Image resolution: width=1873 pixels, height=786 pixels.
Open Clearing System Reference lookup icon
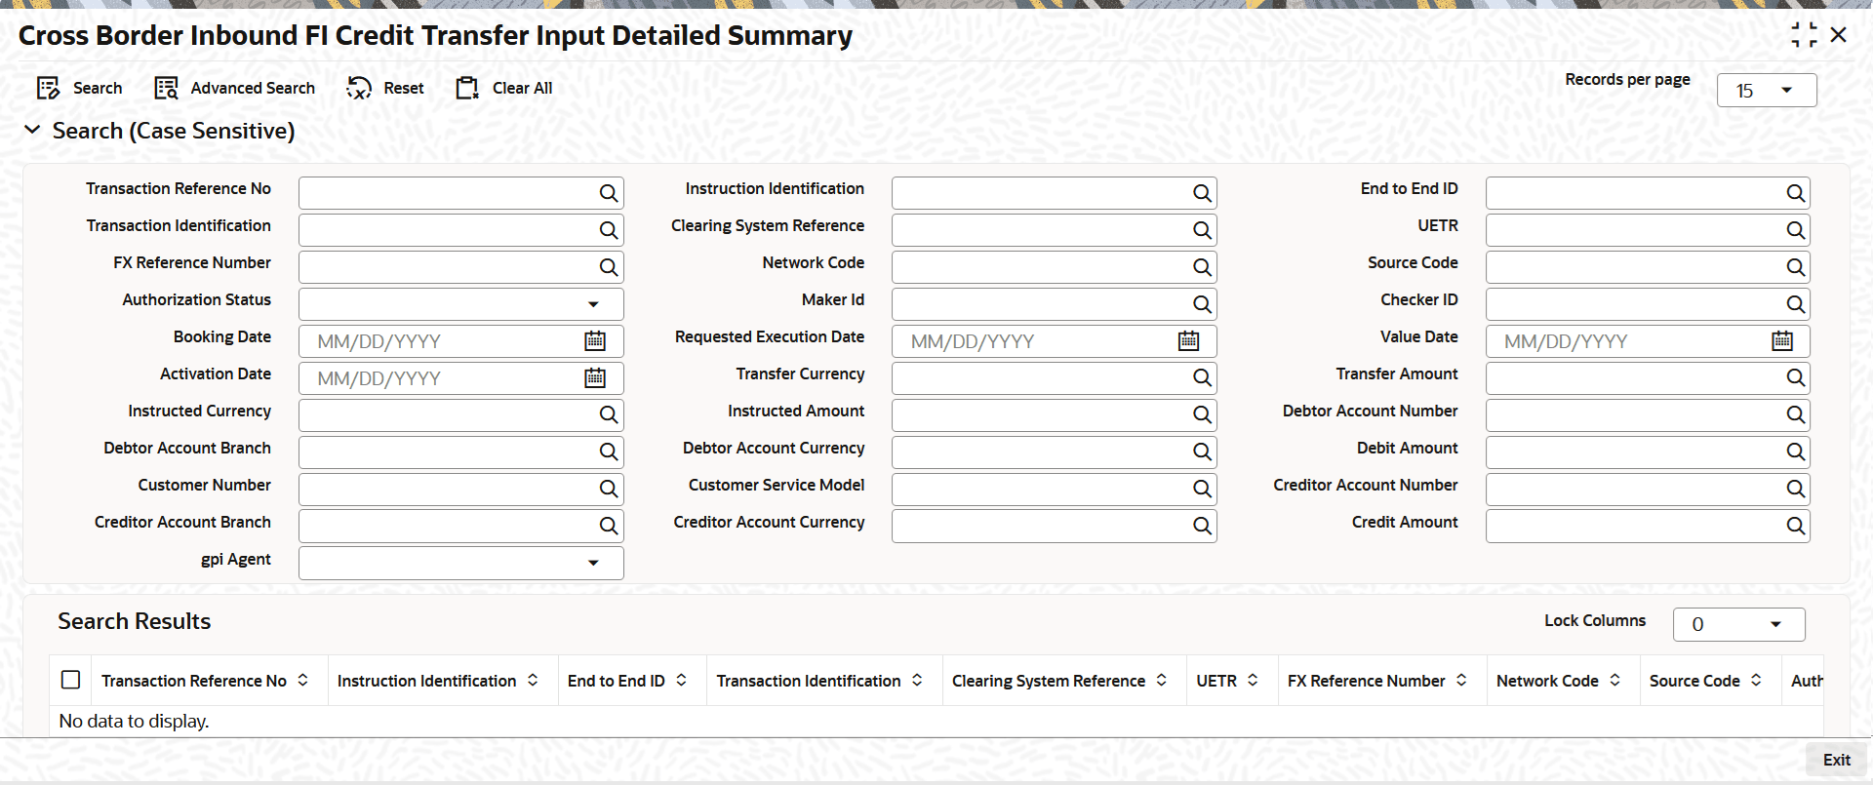(x=1202, y=230)
